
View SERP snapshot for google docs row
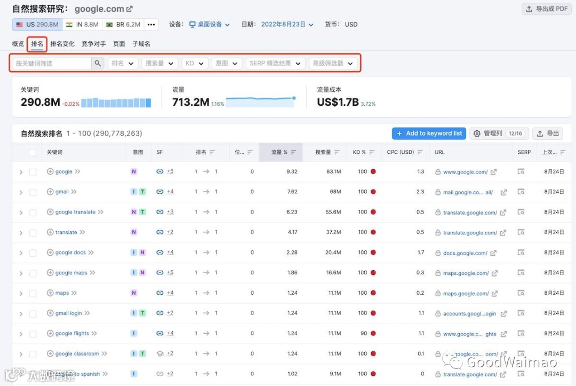[x=521, y=252]
